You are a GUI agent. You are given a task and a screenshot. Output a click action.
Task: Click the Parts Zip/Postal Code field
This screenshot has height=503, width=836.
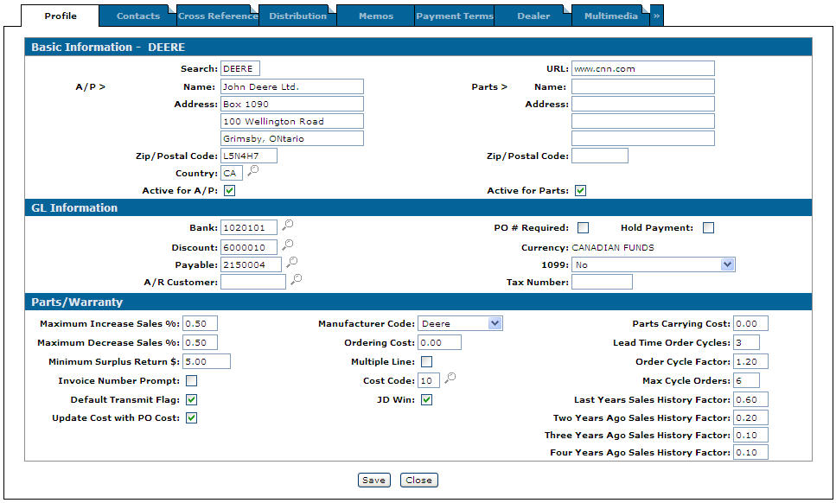600,156
